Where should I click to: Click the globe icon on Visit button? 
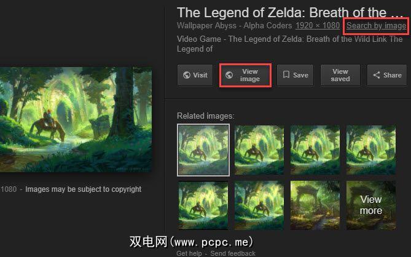pyautogui.click(x=187, y=75)
